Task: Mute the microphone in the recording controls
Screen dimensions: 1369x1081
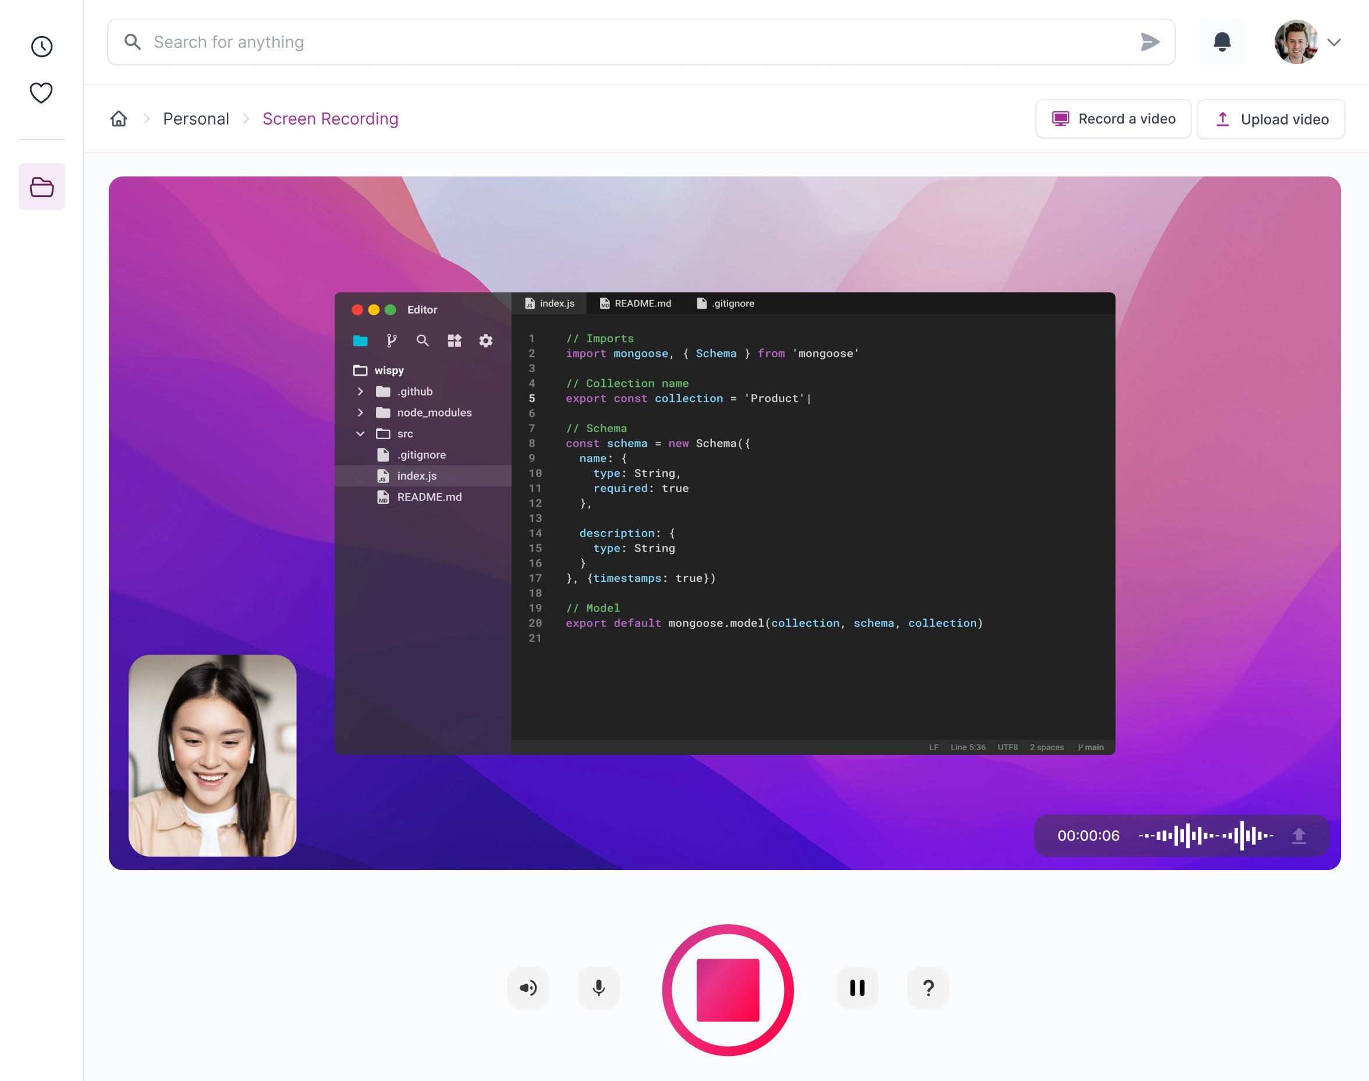Action: 598,988
